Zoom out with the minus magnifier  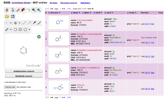point(39,10)
